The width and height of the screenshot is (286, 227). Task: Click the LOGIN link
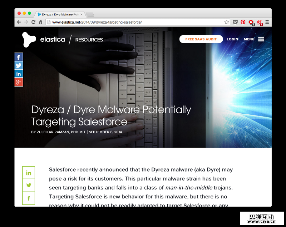pos(232,39)
